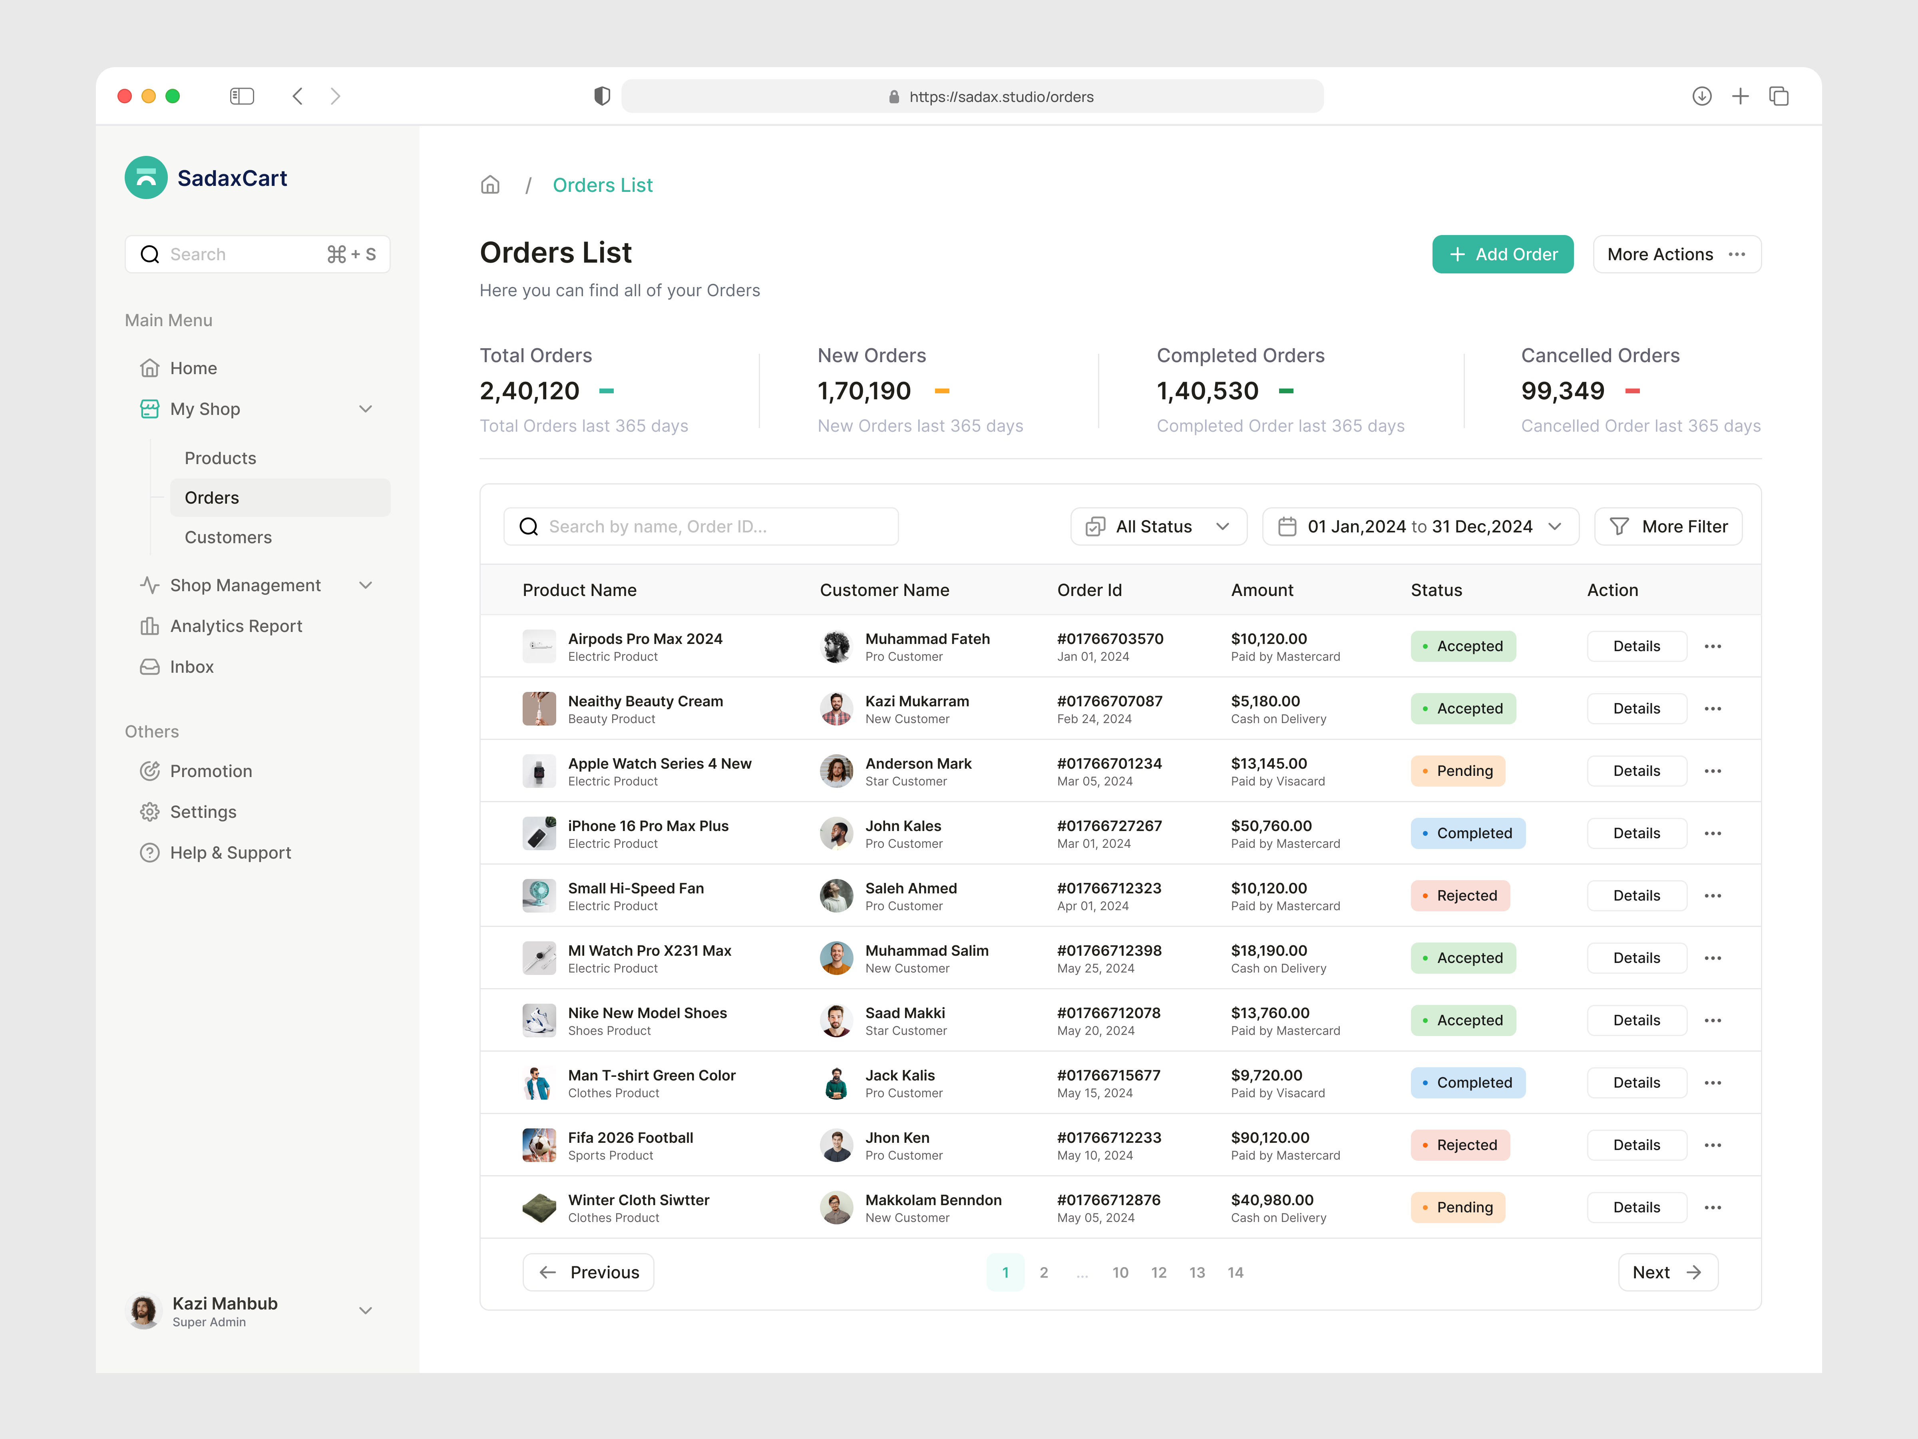Click the privacy shield icon
Viewport: 1918px width, 1439px height.
pos(602,96)
